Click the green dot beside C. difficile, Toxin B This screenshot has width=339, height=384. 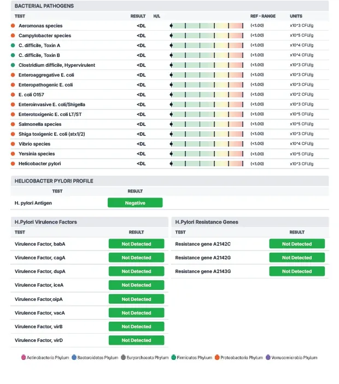click(13, 55)
